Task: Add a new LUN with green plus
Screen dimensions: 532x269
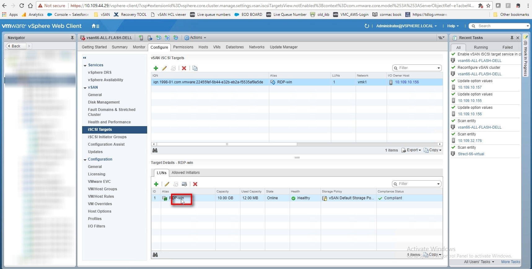Action: [x=156, y=184]
